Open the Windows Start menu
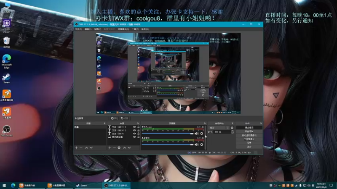The image size is (337, 189). 4,185
